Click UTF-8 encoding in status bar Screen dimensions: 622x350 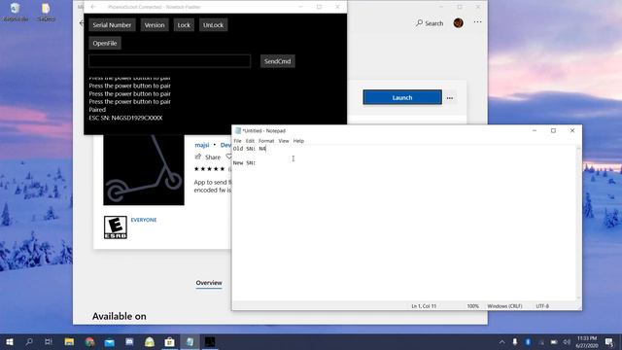pos(542,306)
